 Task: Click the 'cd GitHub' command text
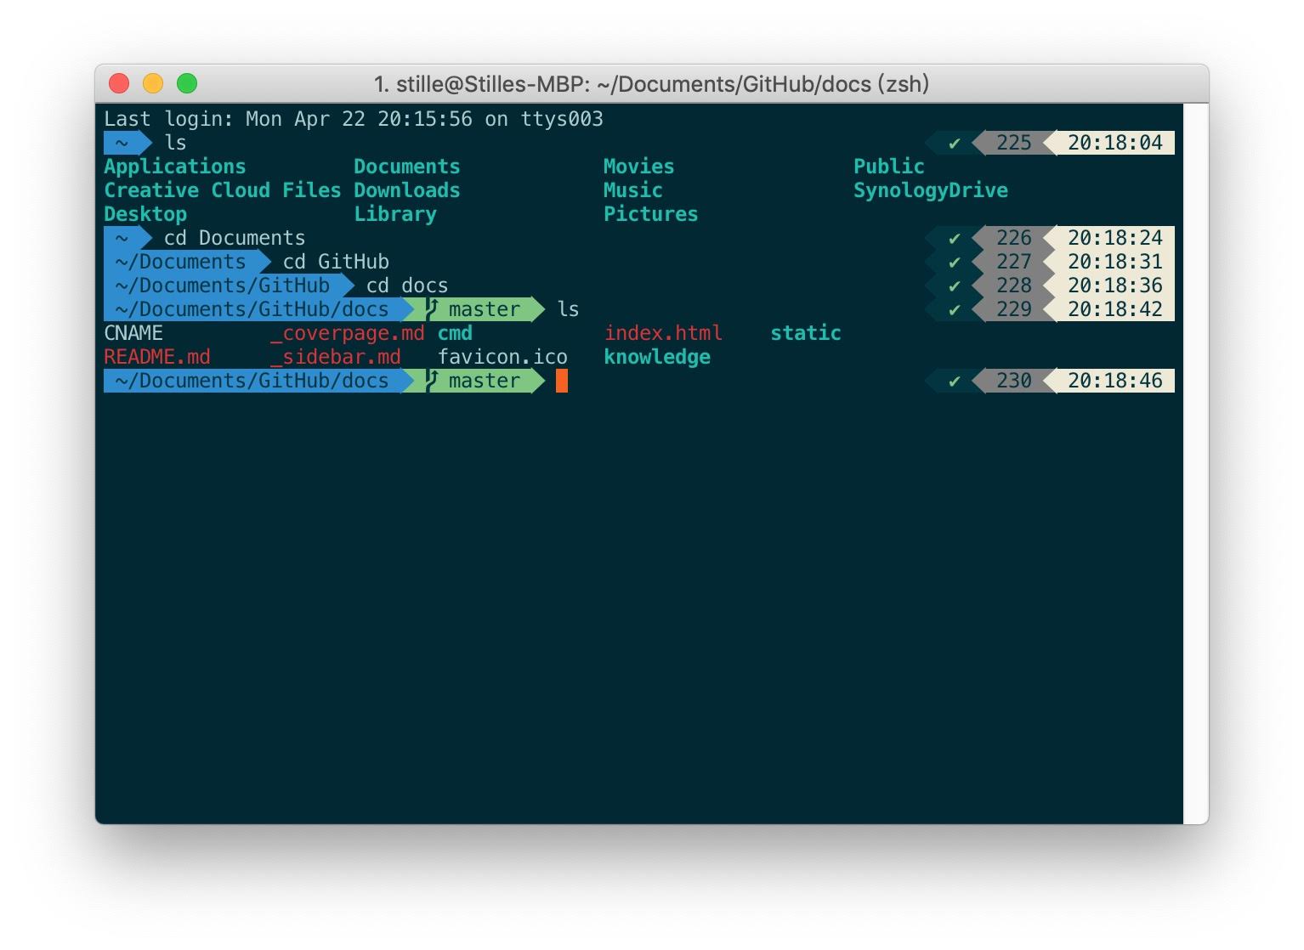point(336,262)
